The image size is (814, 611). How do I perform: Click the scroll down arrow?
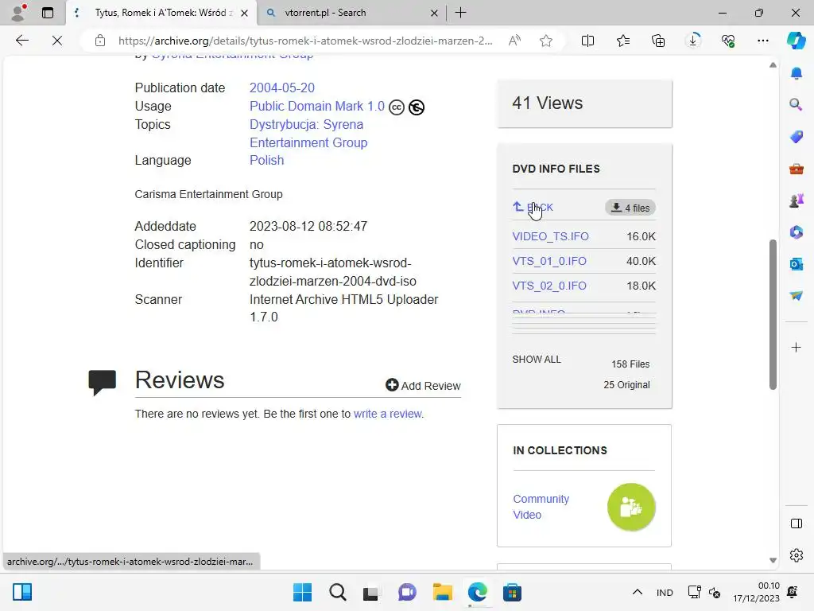[x=773, y=560]
